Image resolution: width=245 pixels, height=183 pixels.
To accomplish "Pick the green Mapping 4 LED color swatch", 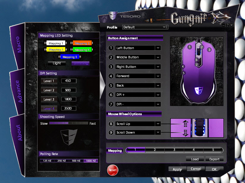I will (x=82, y=50).
